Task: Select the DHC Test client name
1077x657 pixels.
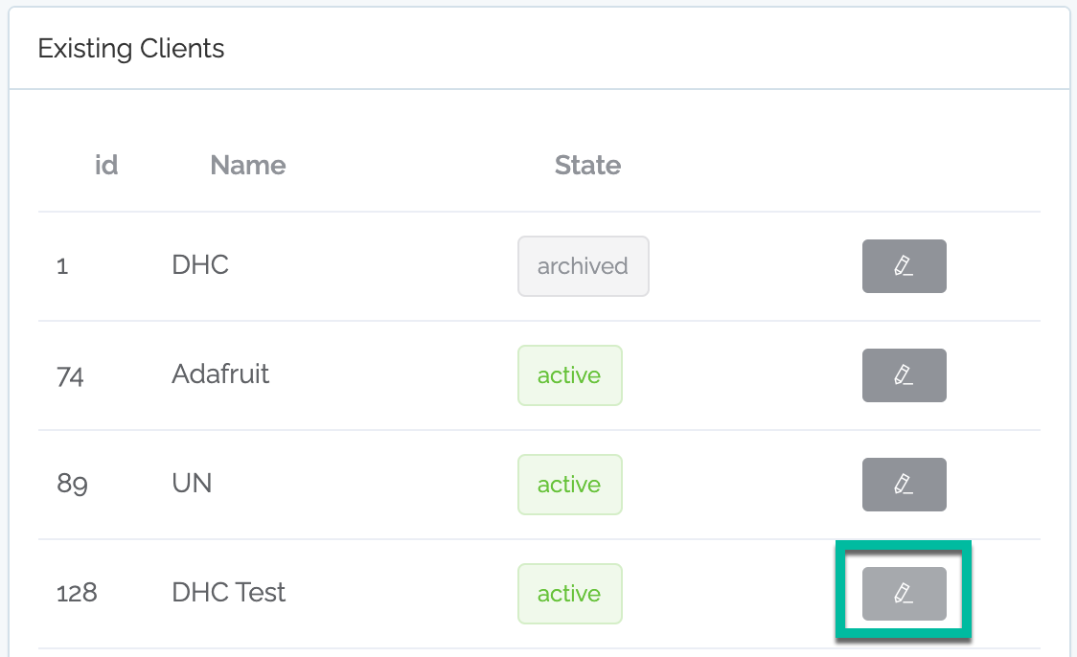Action: tap(228, 593)
